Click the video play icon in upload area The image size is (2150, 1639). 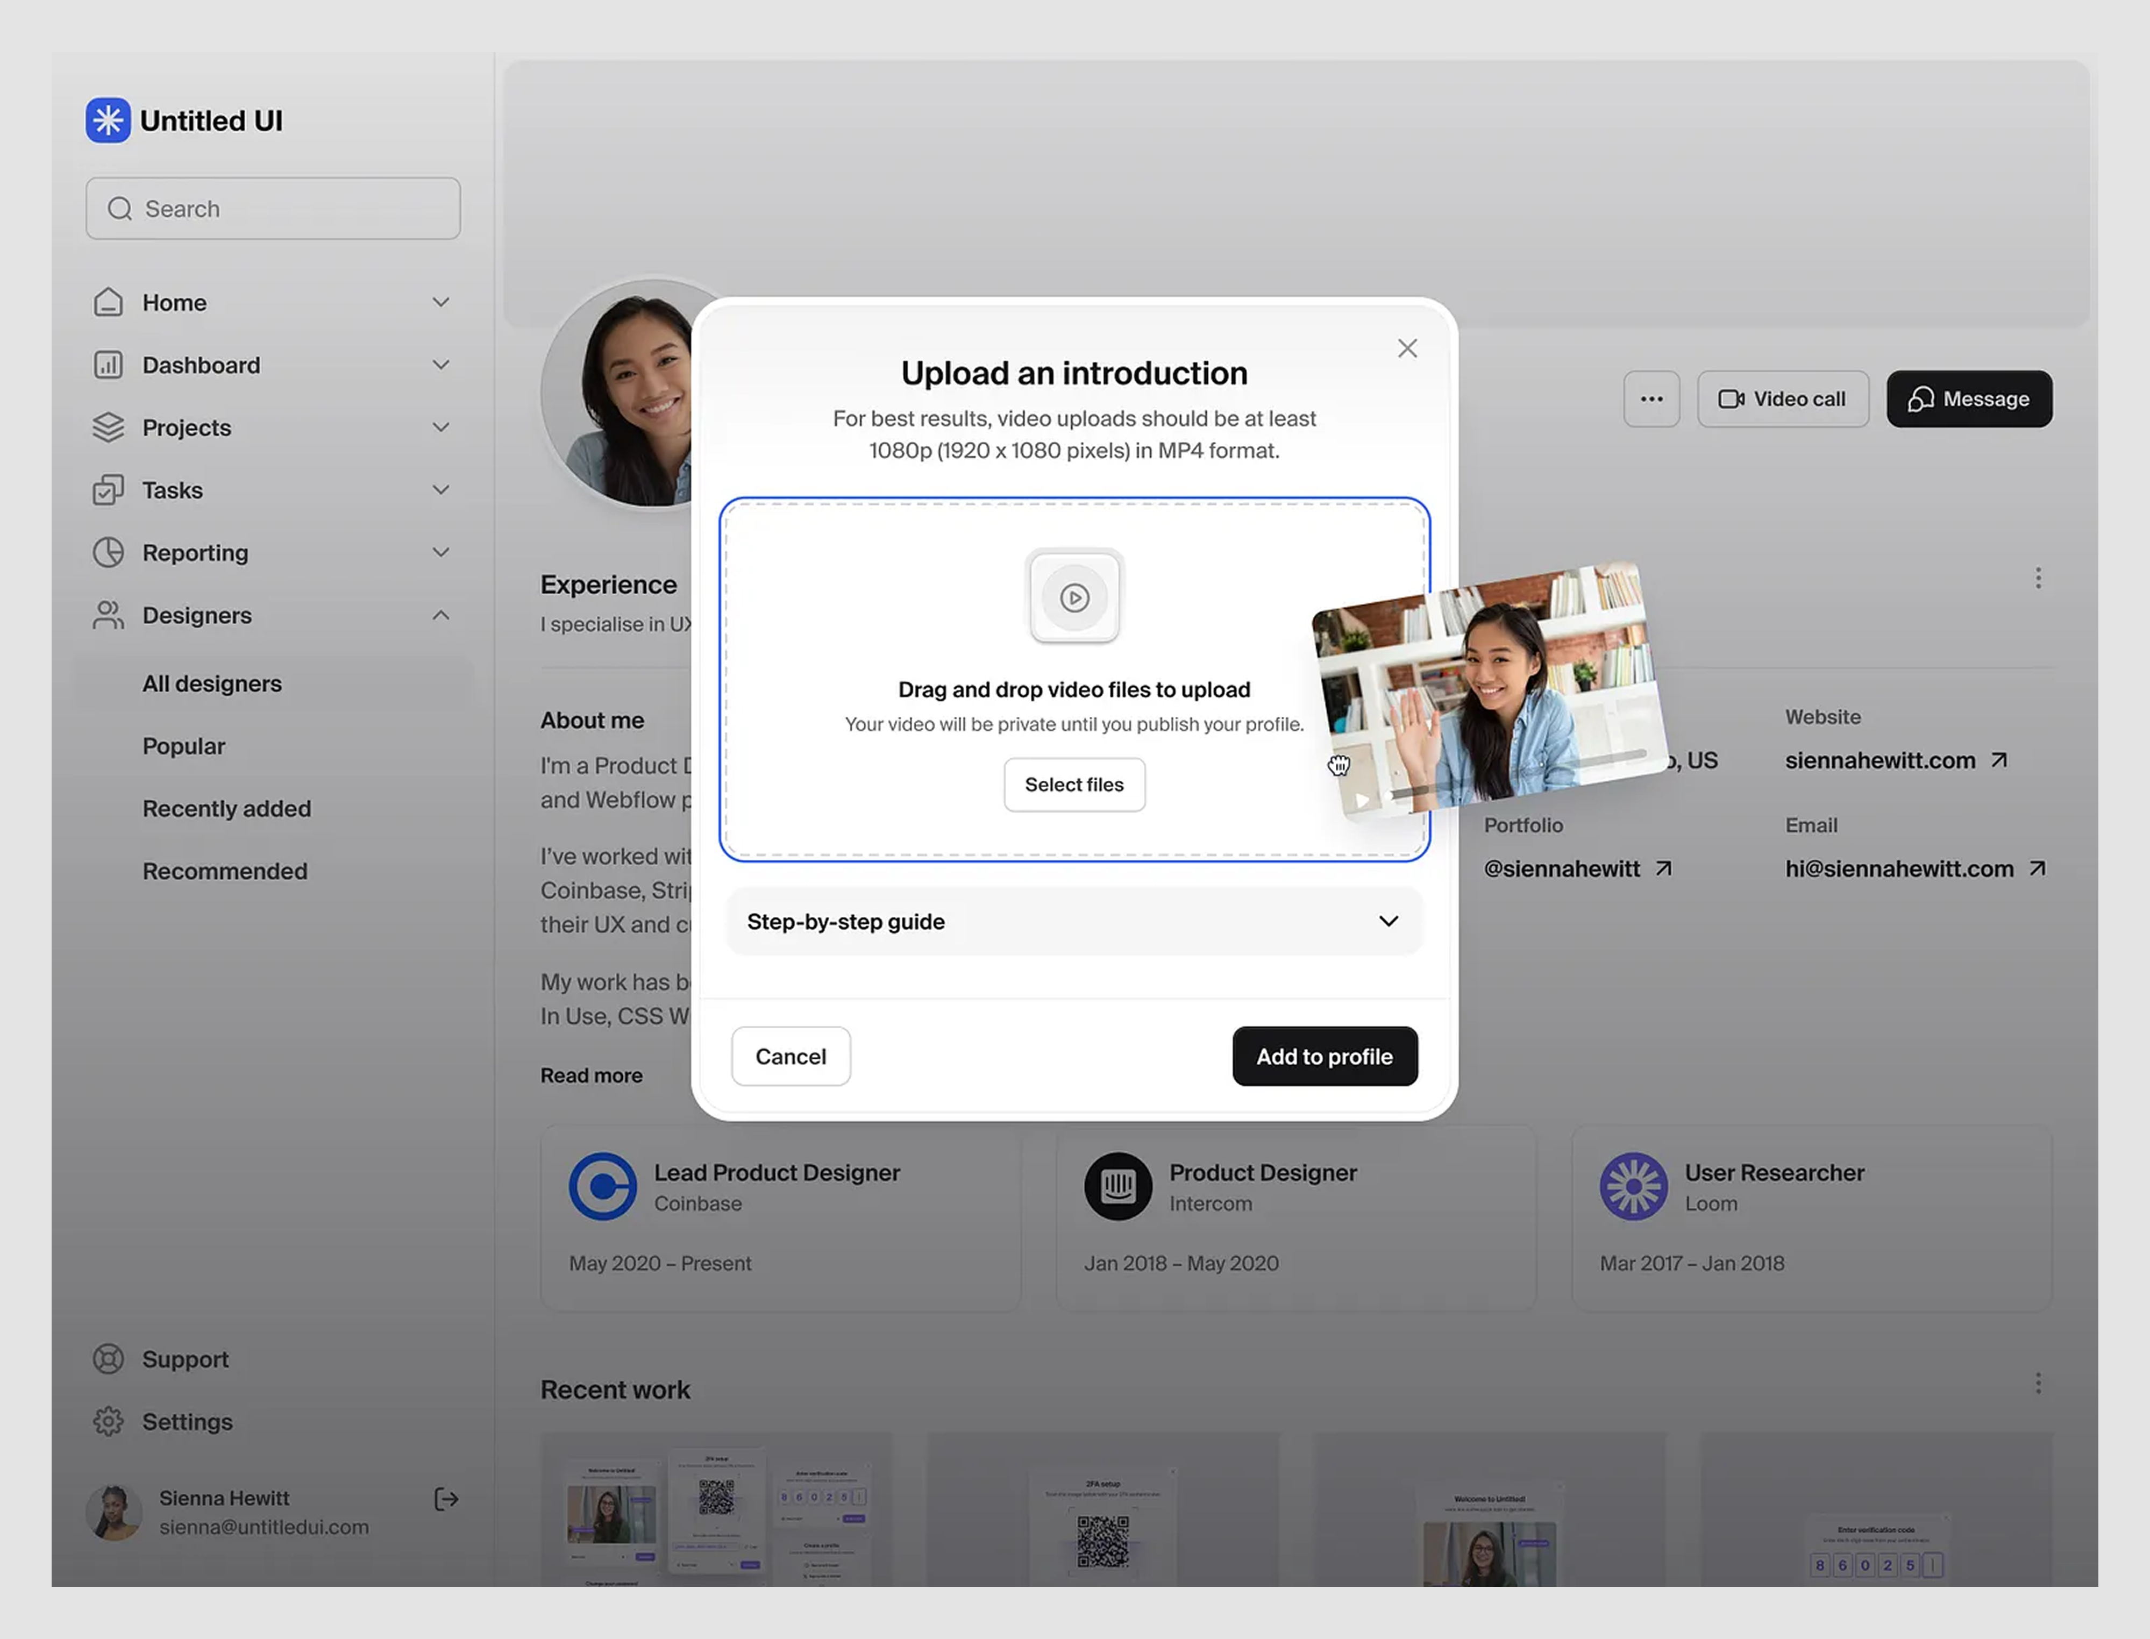pos(1074,597)
